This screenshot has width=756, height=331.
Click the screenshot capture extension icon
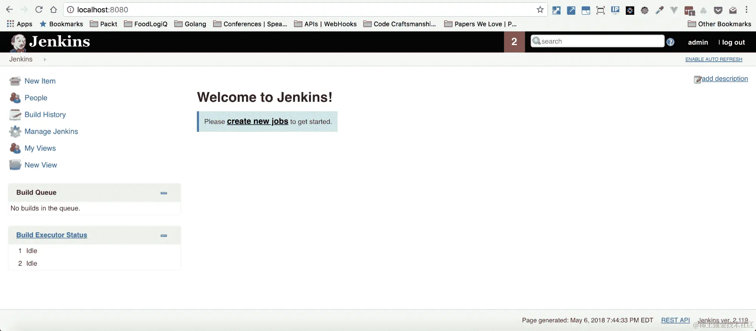tap(601, 10)
